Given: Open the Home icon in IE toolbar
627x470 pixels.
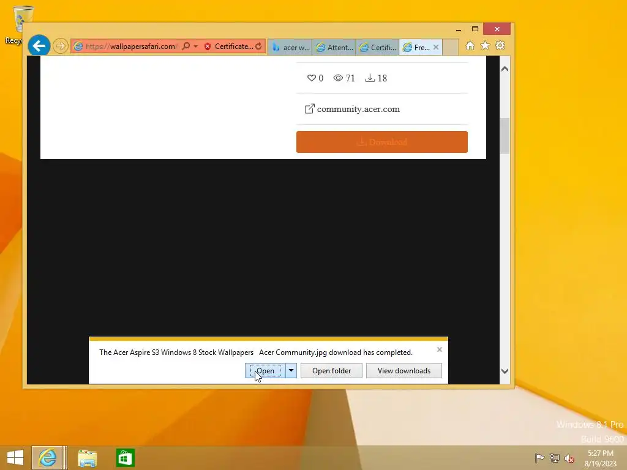Looking at the screenshot, I should pyautogui.click(x=470, y=46).
